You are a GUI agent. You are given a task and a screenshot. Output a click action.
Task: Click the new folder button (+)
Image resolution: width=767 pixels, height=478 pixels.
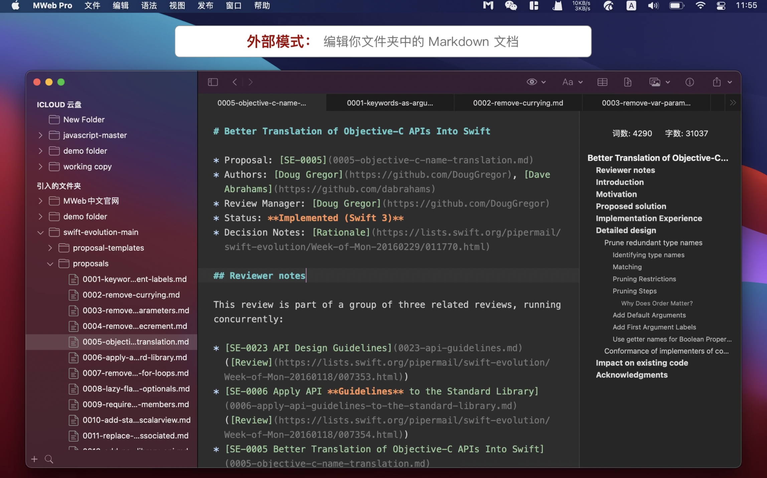pyautogui.click(x=35, y=458)
